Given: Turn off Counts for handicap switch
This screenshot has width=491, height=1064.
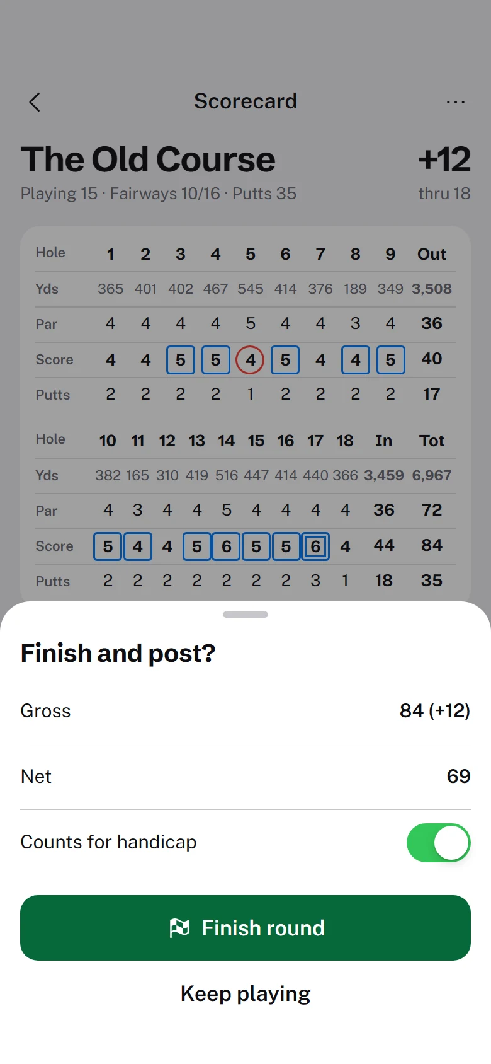Looking at the screenshot, I should (x=439, y=842).
